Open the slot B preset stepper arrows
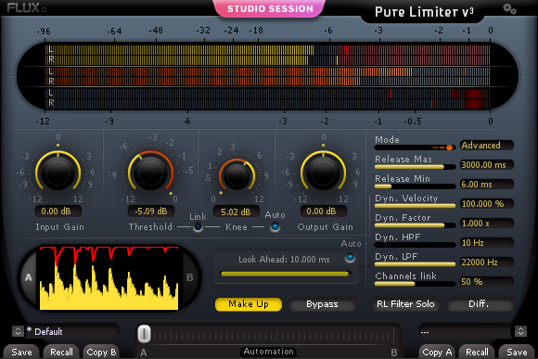538x359 pixels. 520,331
